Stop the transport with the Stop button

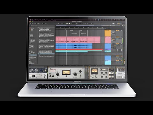point(68,24)
